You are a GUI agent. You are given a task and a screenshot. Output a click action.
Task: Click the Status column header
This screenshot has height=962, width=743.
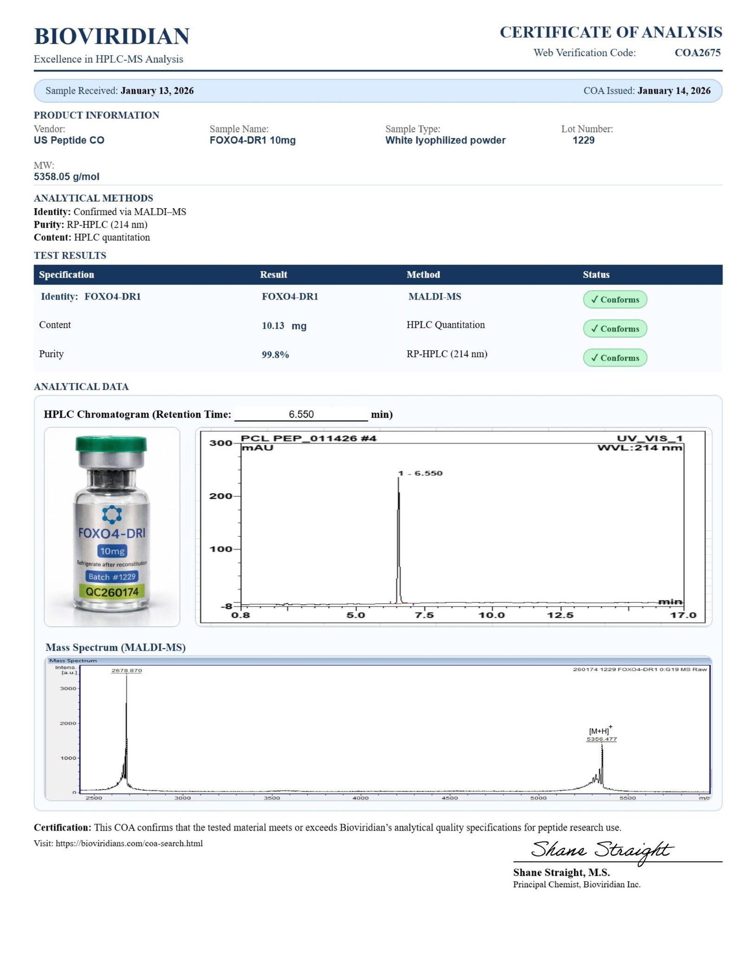(596, 275)
